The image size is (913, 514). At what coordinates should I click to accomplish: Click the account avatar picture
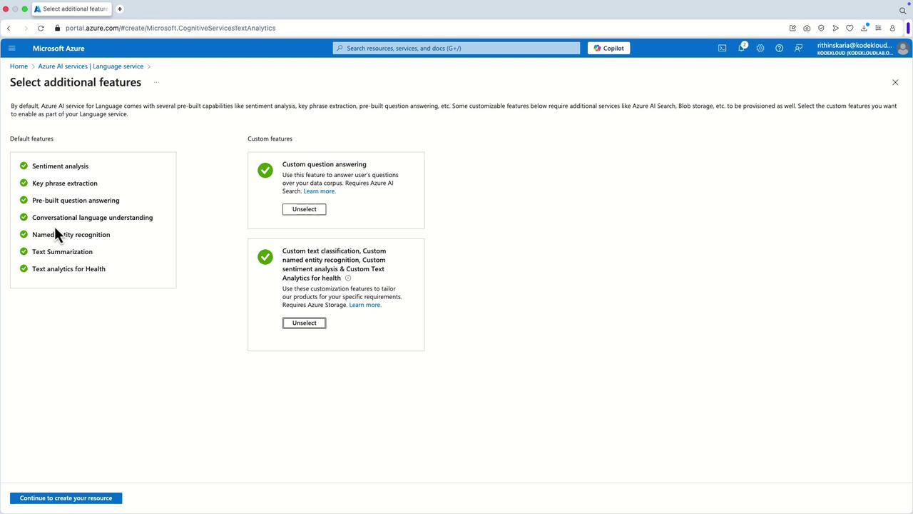click(x=903, y=48)
